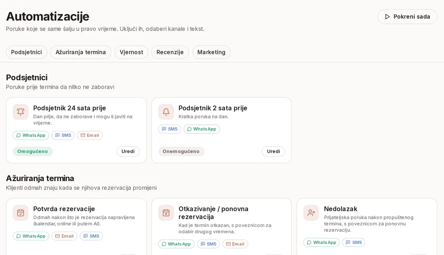This screenshot has height=255, width=444.
Task: Select WhatsApp channel on Podsjetnik 2 sata prije
Action: click(x=202, y=129)
